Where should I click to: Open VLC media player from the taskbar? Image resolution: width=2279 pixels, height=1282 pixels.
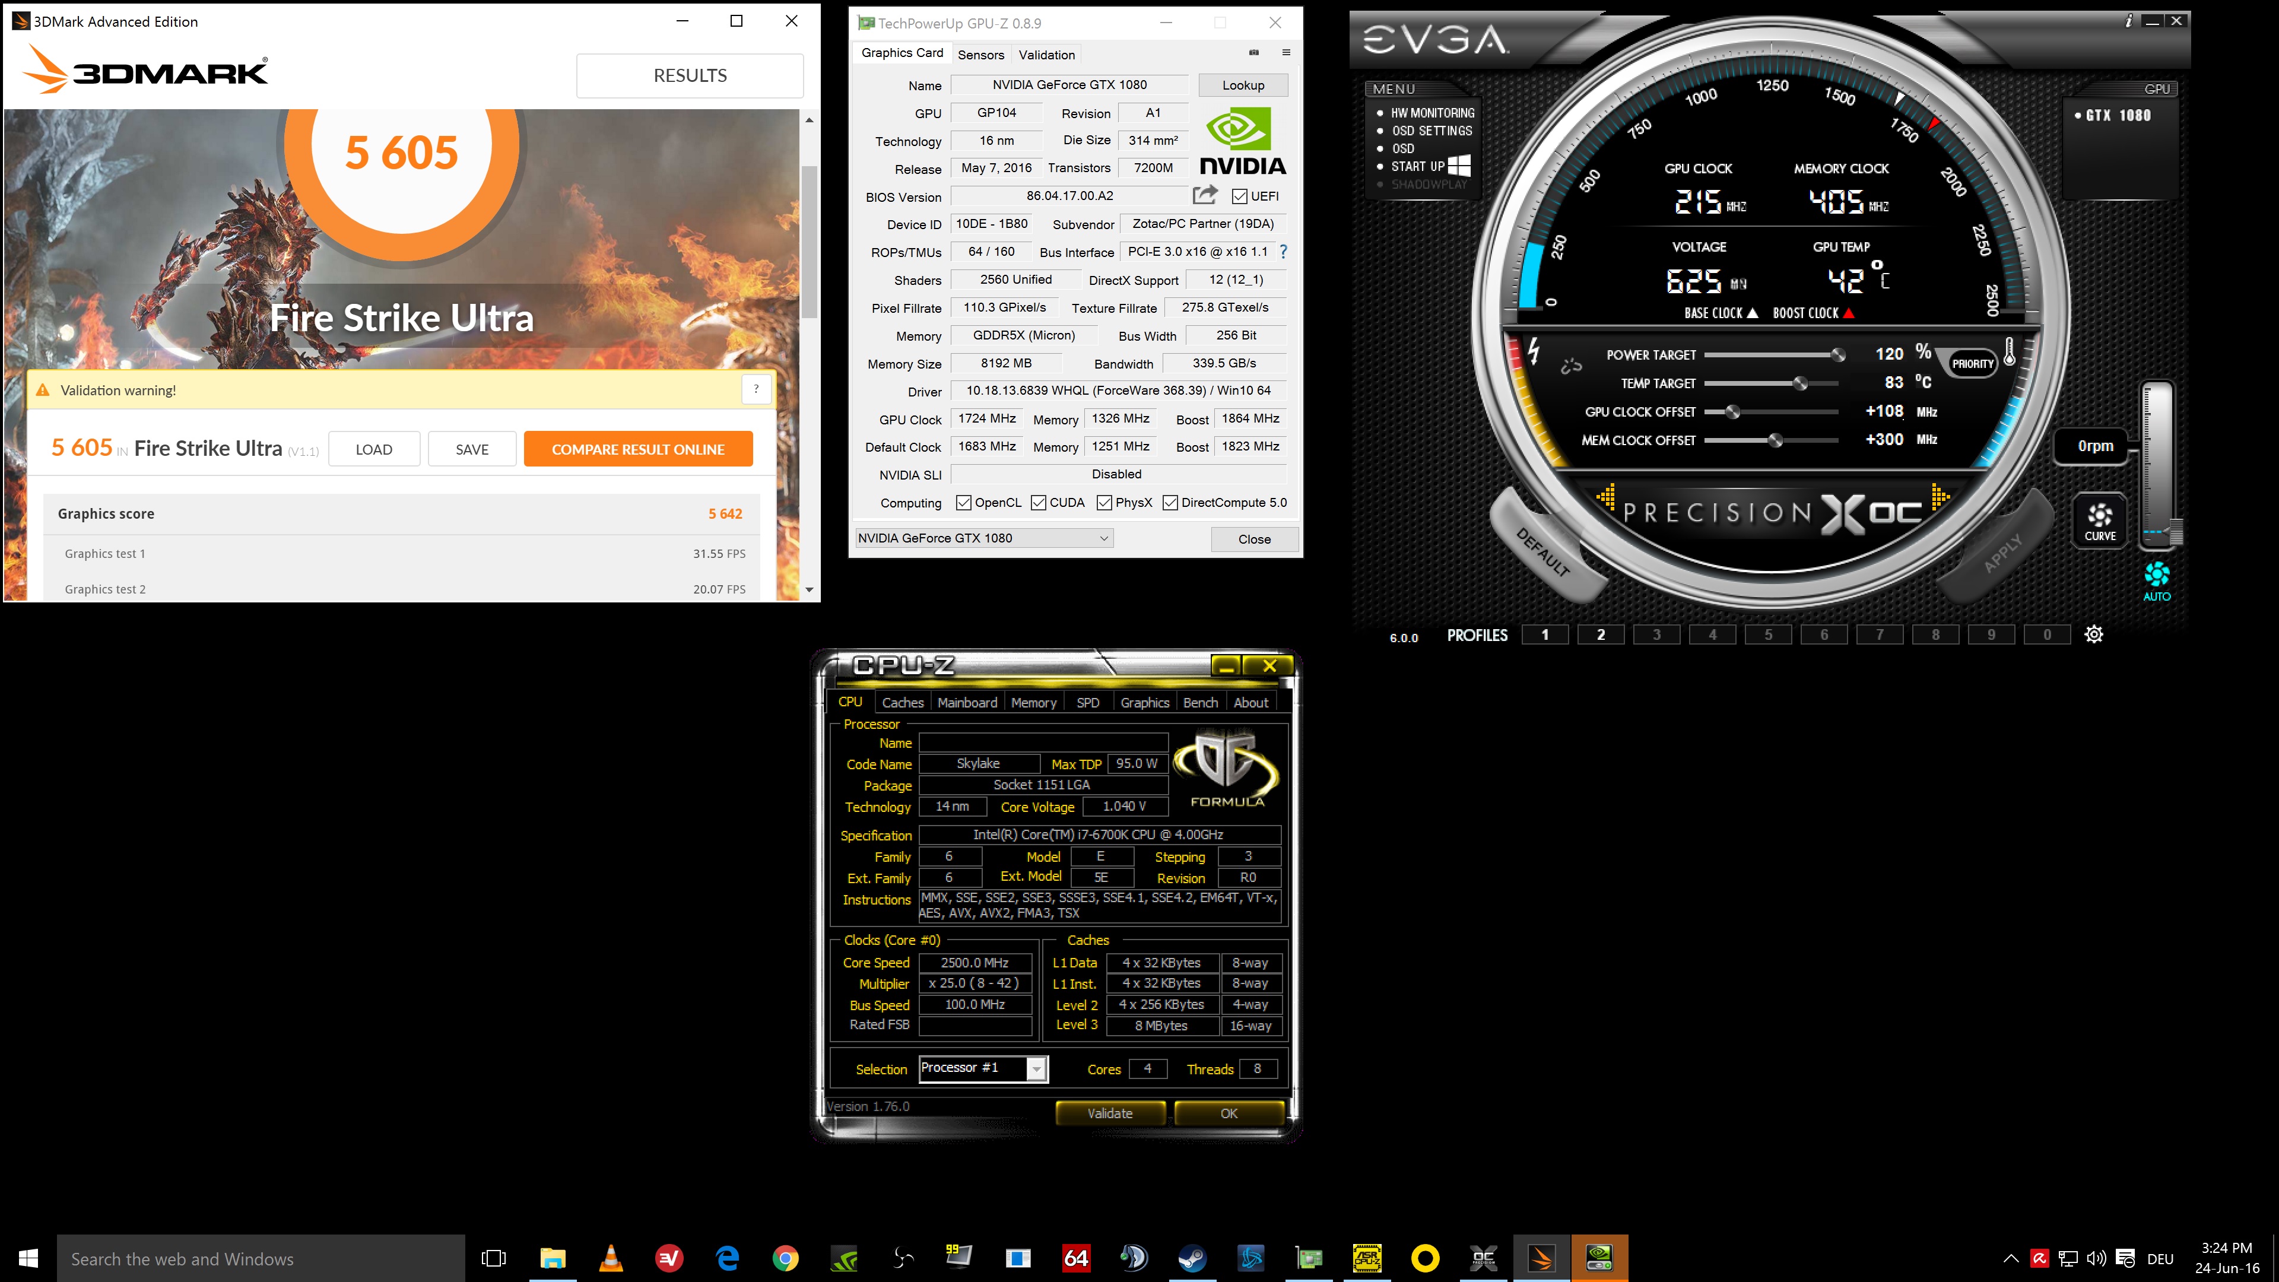(x=611, y=1257)
